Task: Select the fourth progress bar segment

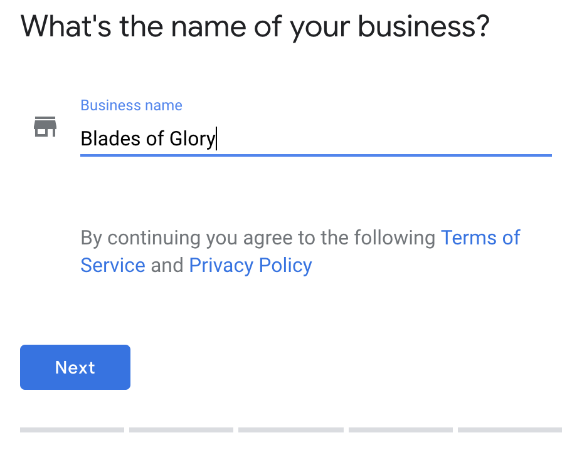Action: (400, 430)
